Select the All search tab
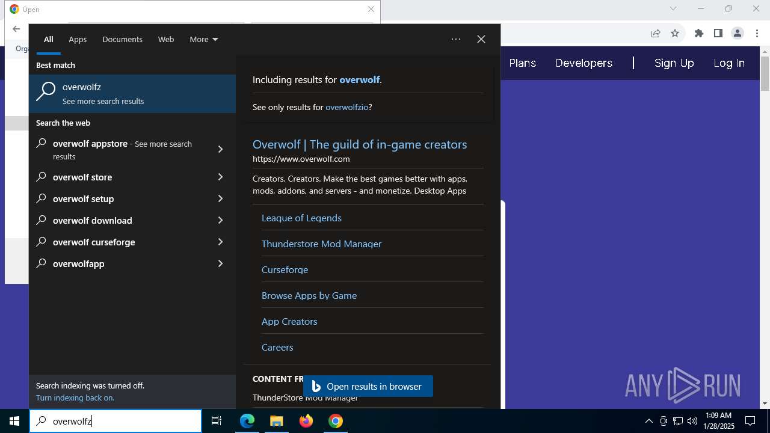Screen dimensions: 770x433 click(49, 39)
